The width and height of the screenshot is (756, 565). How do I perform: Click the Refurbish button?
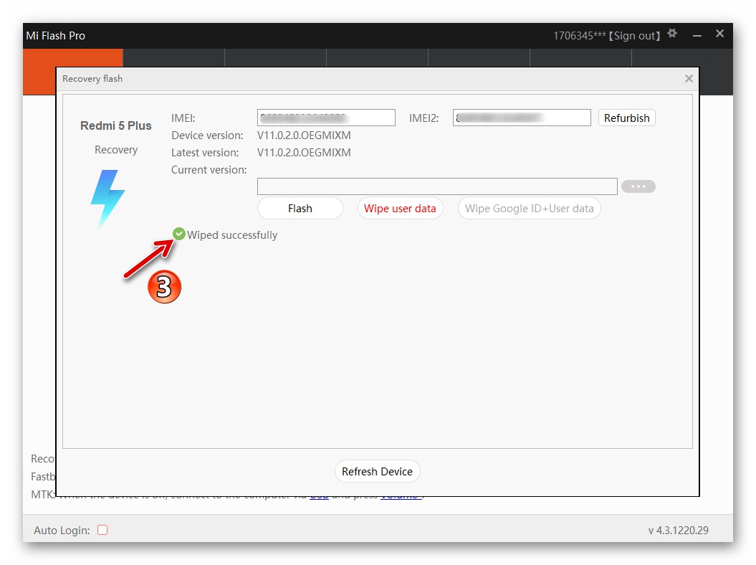click(627, 118)
